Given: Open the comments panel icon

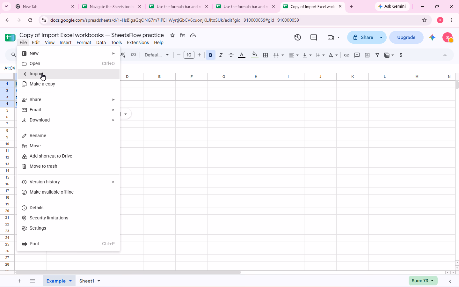Looking at the screenshot, I should 314,37.
